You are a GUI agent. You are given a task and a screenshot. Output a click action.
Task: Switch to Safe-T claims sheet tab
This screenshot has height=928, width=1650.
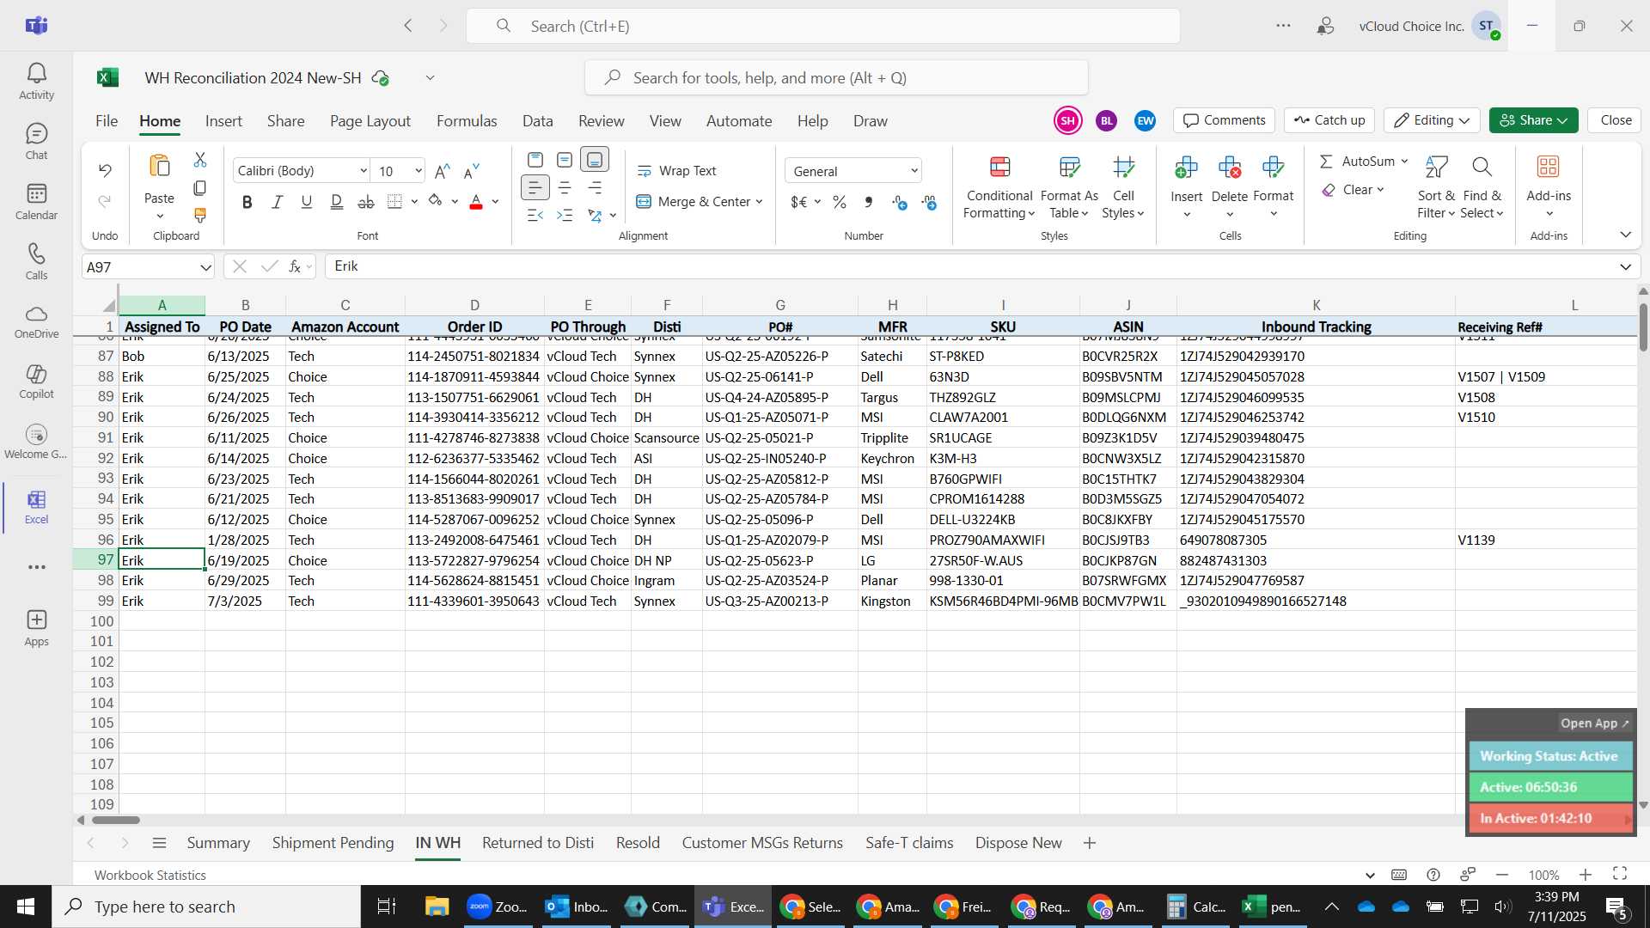[x=909, y=843]
